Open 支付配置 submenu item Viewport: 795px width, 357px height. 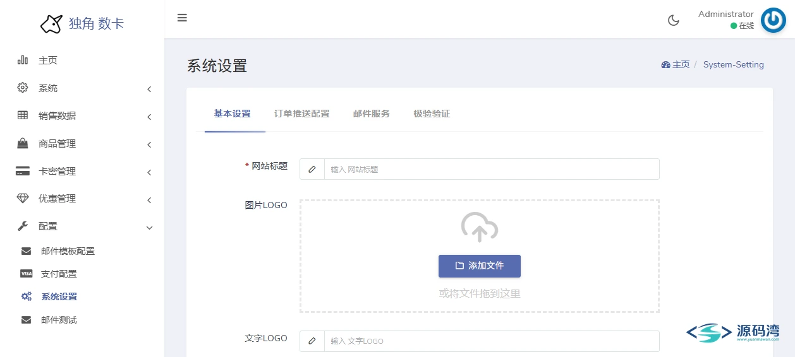[59, 274]
